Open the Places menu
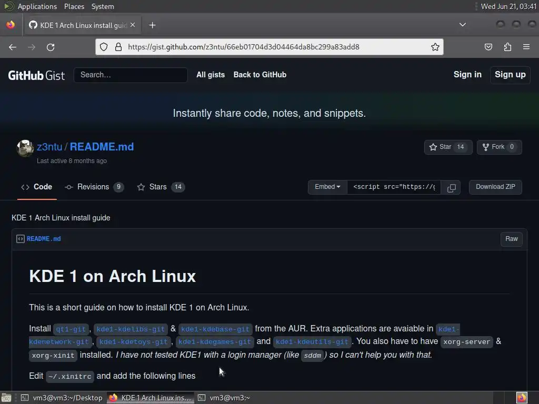539x404 pixels. pos(74,6)
